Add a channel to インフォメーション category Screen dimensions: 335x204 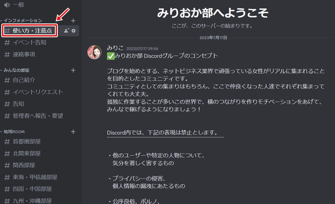pos(73,21)
